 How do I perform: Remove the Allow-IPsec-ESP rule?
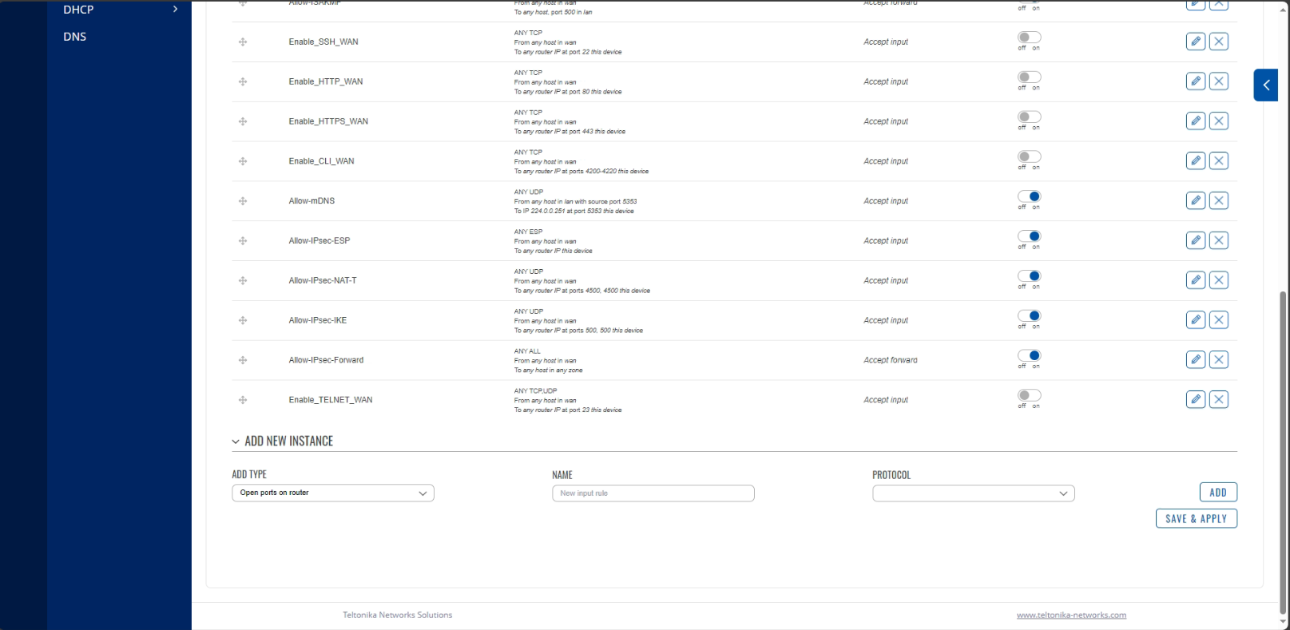coord(1219,240)
